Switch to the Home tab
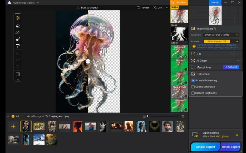This screenshot has width=246, height=153. click(215, 2)
